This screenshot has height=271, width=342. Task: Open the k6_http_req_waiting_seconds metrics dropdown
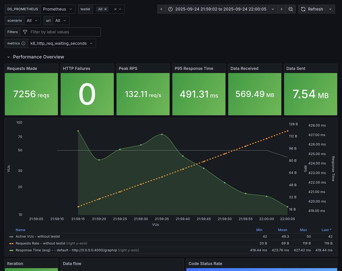pos(62,43)
